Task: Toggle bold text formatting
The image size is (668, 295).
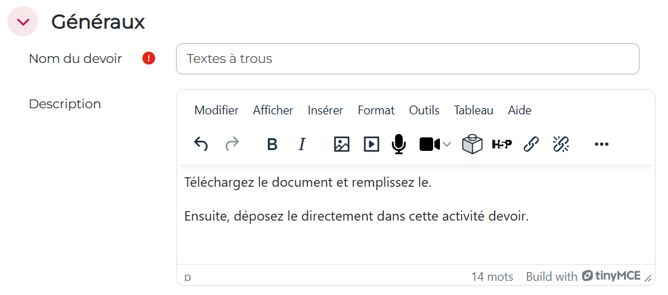Action: click(x=272, y=144)
